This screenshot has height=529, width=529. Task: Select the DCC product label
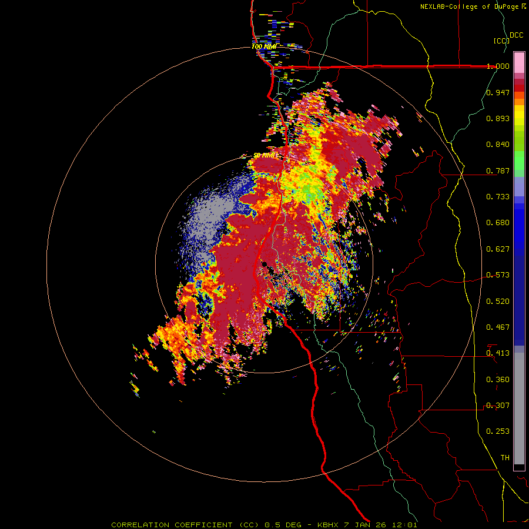516,35
